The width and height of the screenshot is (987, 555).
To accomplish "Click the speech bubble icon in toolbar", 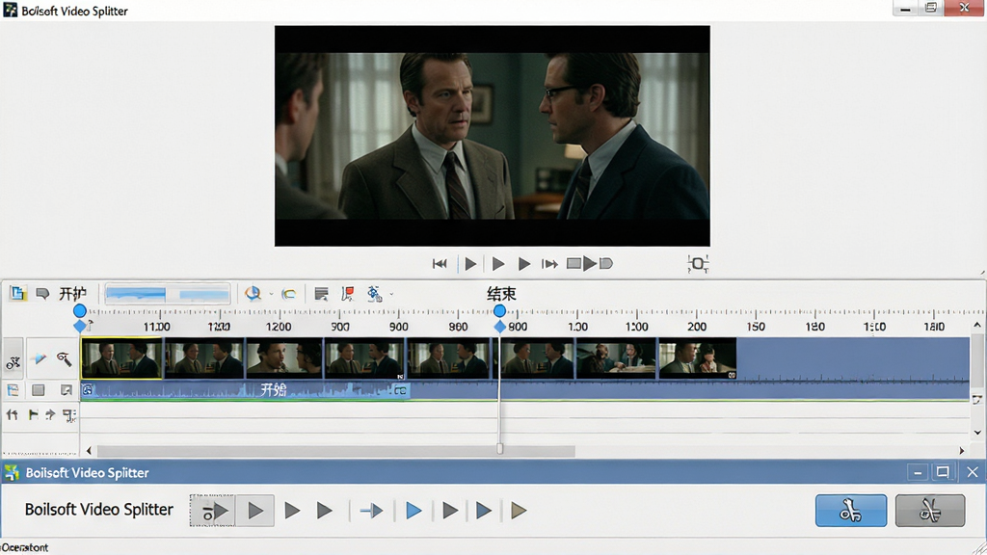I will tap(42, 294).
